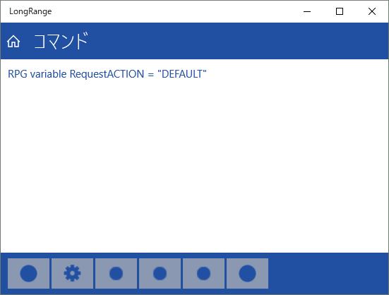The height and width of the screenshot is (295, 389).
Task: Click the small-circle button right after the gear
Action: pyautogui.click(x=116, y=273)
